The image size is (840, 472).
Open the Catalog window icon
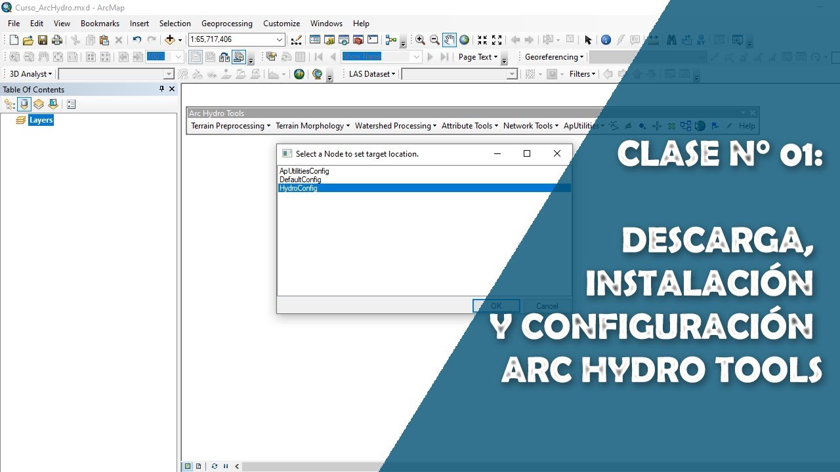(x=329, y=40)
